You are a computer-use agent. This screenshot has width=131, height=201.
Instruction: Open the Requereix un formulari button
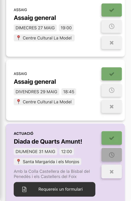pos(54,189)
